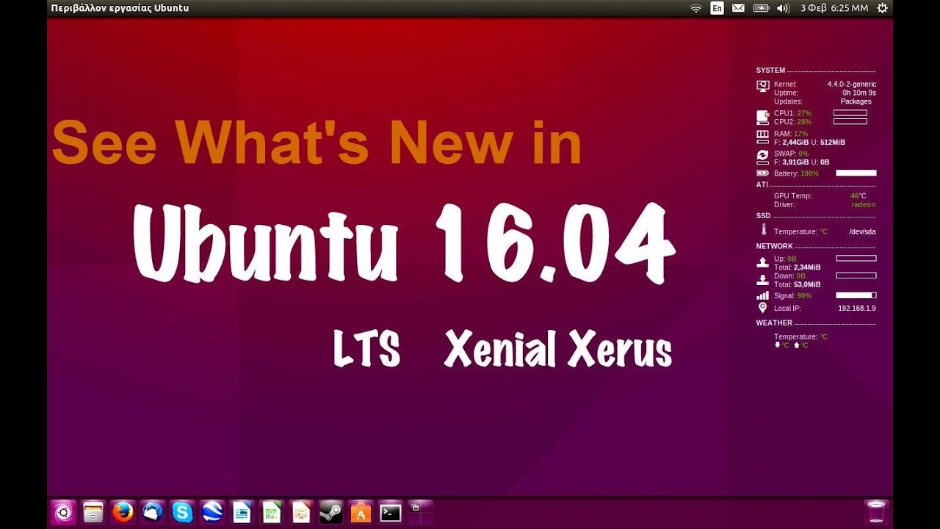Viewport: 940px width, 529px height.
Task: Open the session gear menu
Action: point(882,8)
